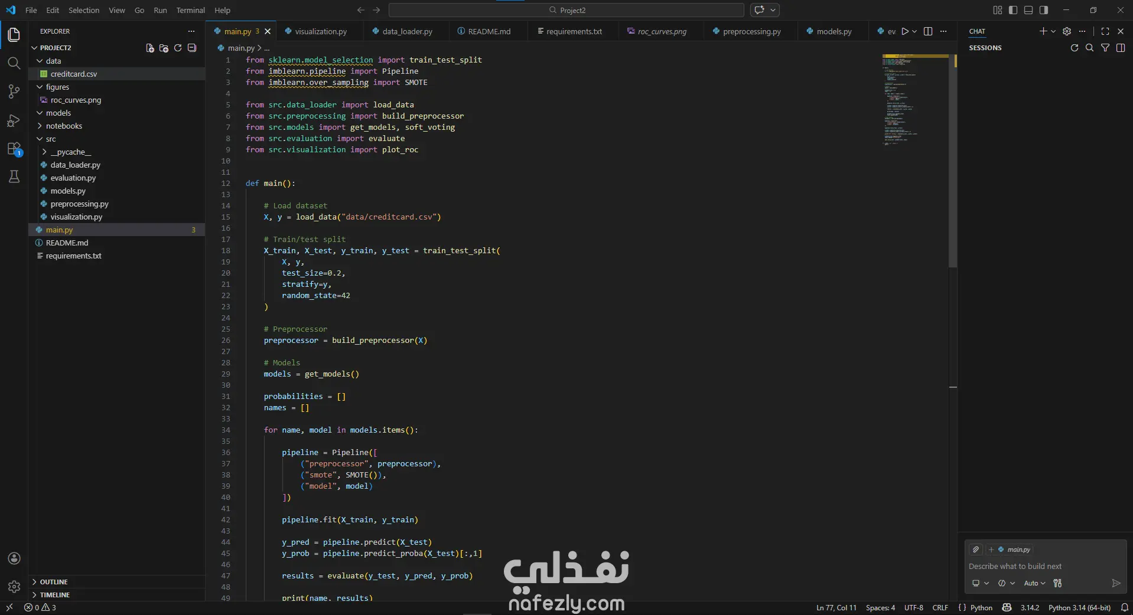Viewport: 1133px width, 615px height.
Task: Run the Python file with play button
Action: pos(905,31)
